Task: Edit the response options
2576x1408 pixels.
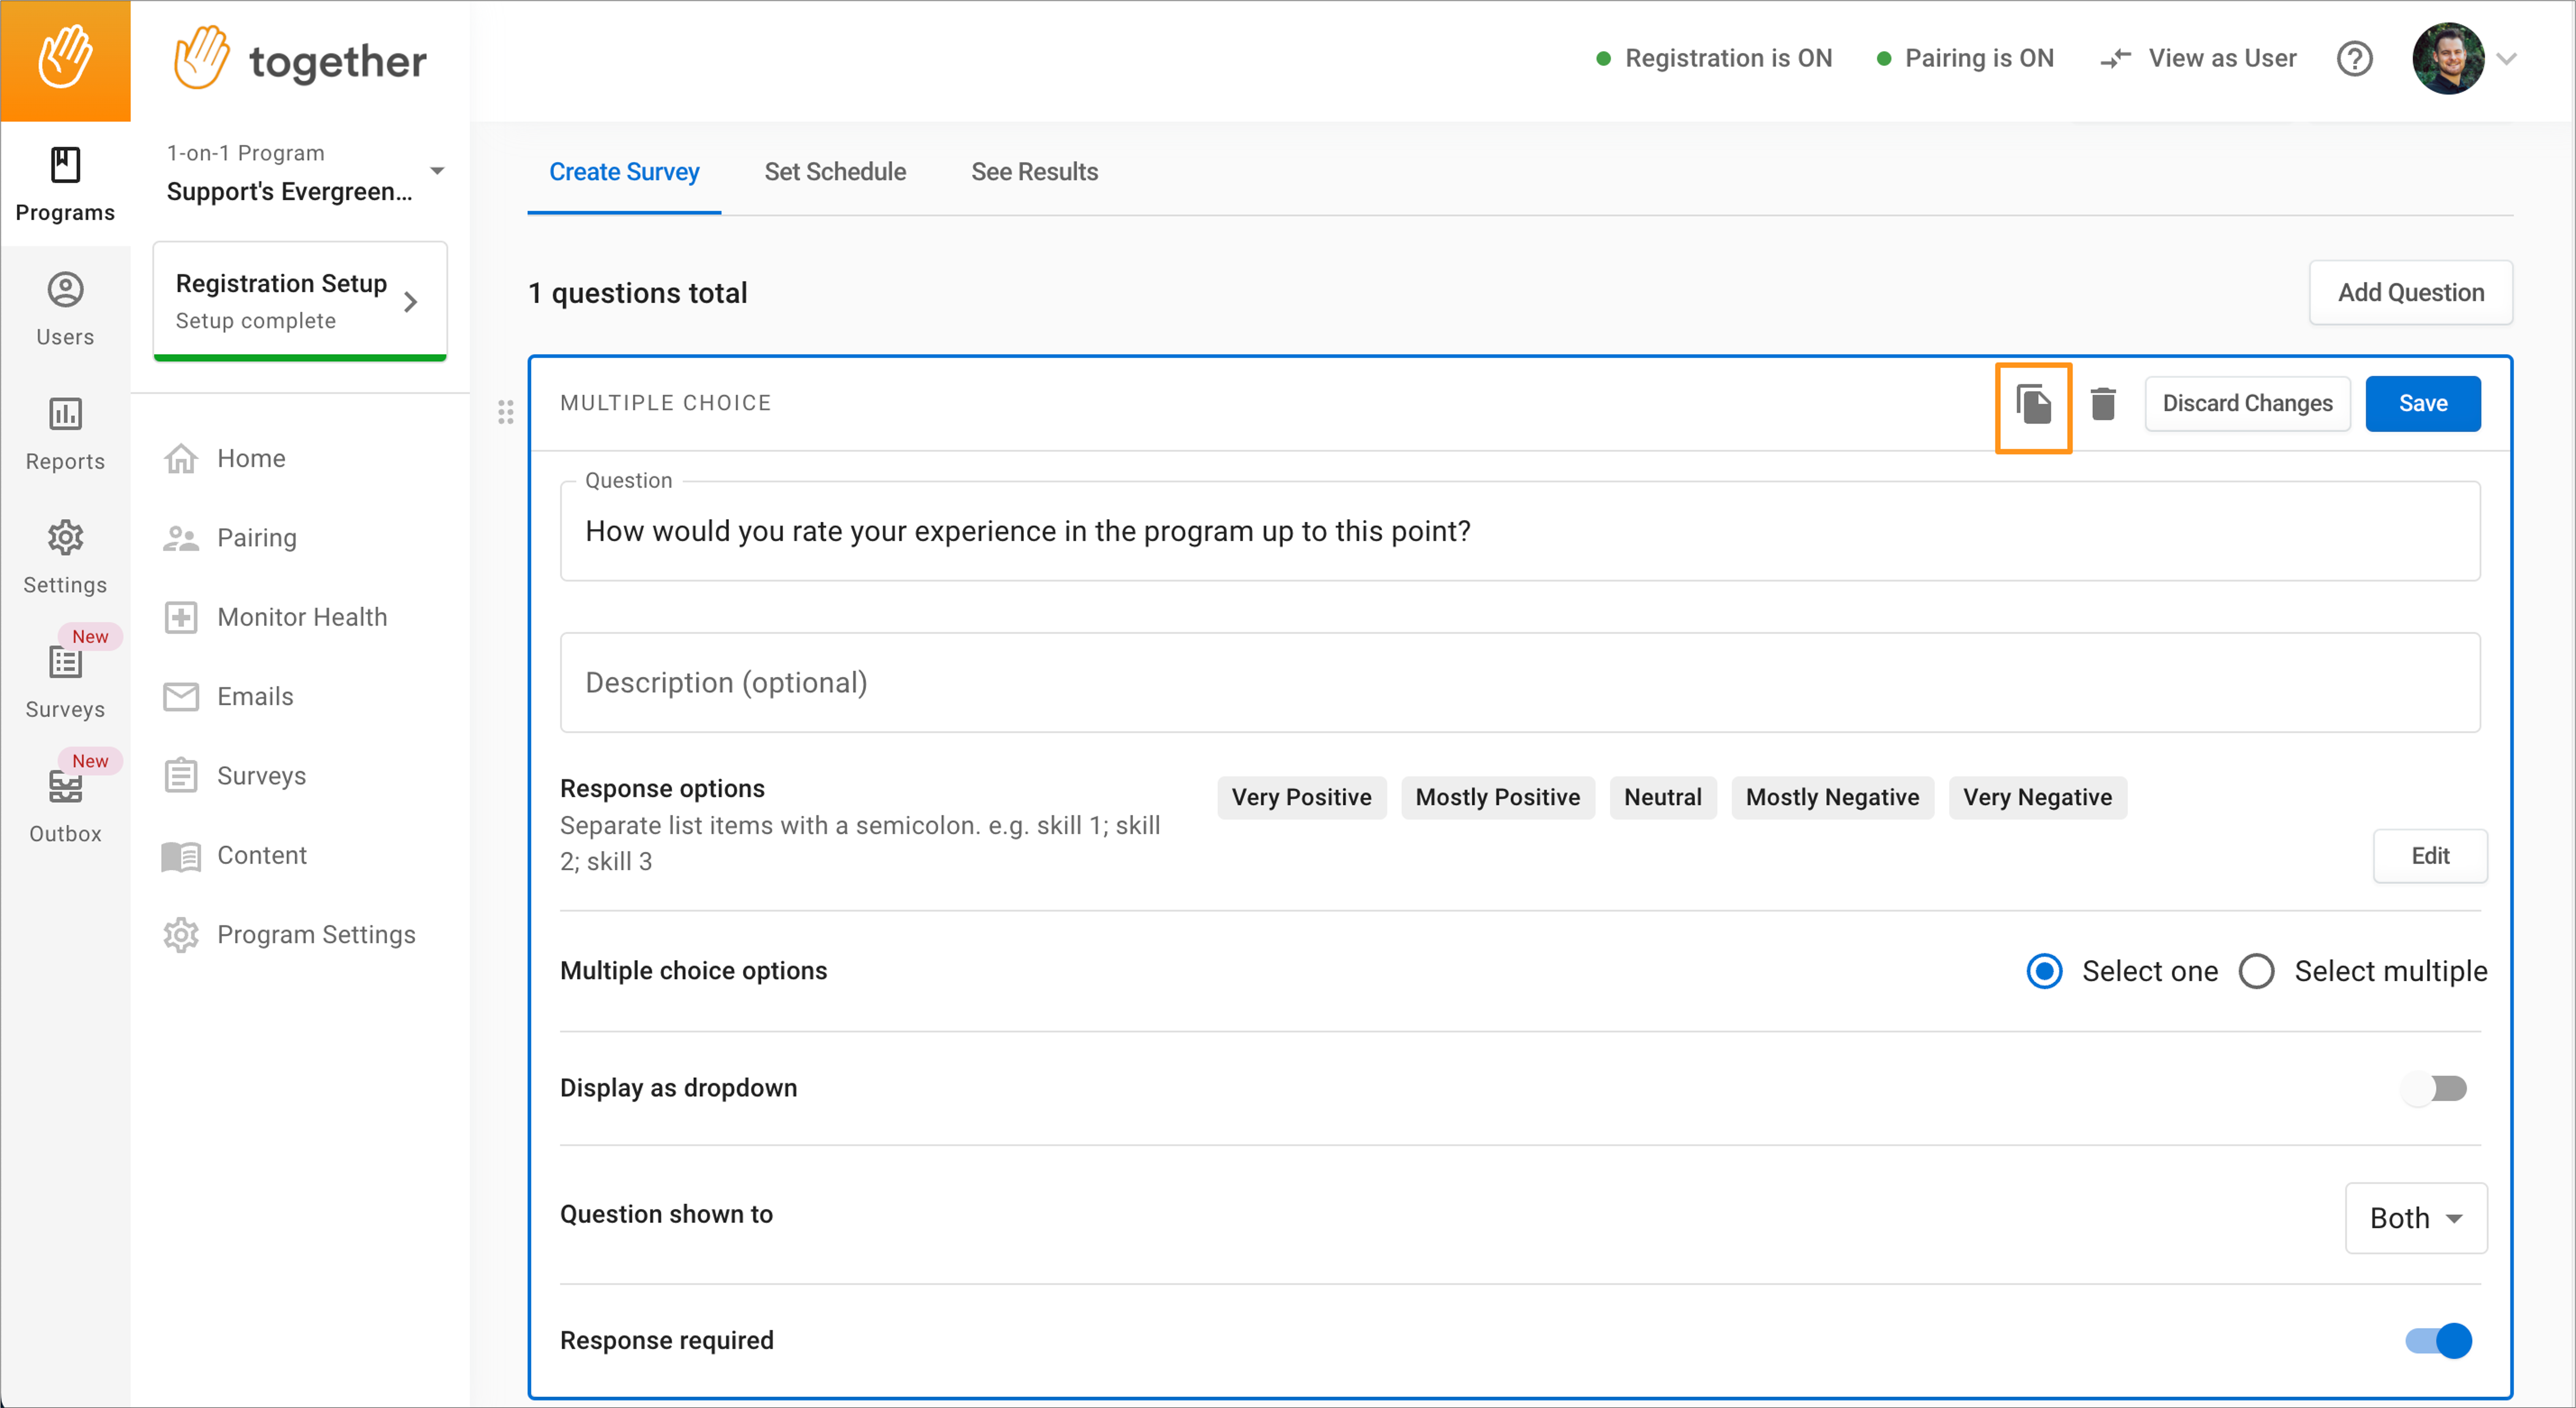Action: pyautogui.click(x=2430, y=856)
